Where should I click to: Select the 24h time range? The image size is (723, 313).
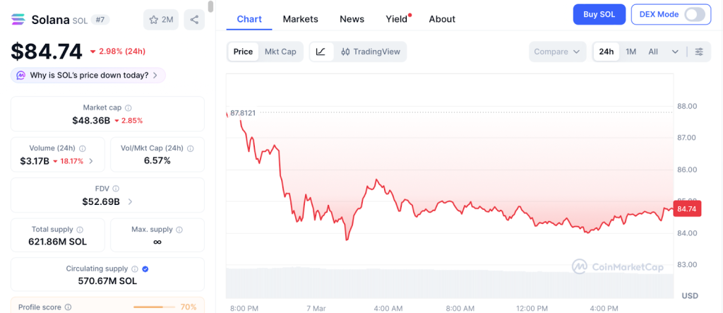[x=606, y=52]
